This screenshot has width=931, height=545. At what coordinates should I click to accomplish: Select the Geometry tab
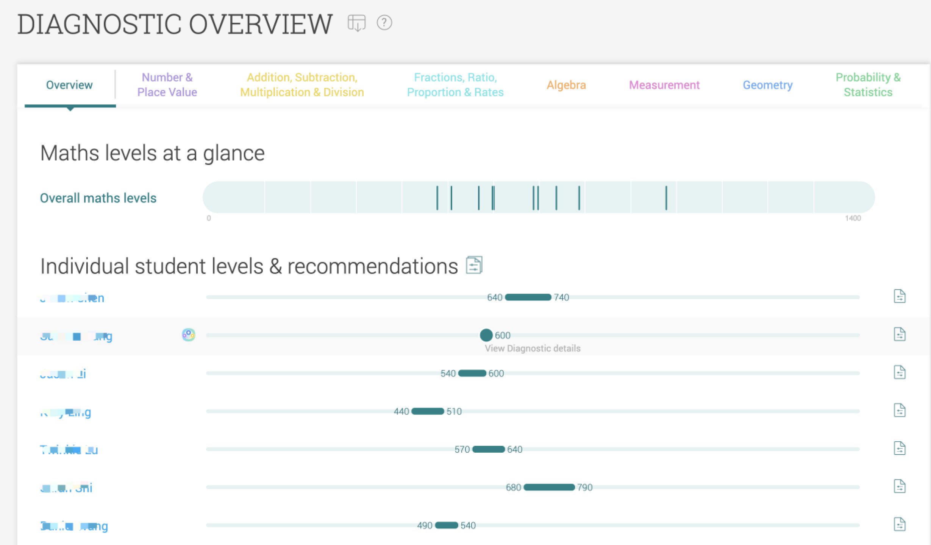click(767, 85)
